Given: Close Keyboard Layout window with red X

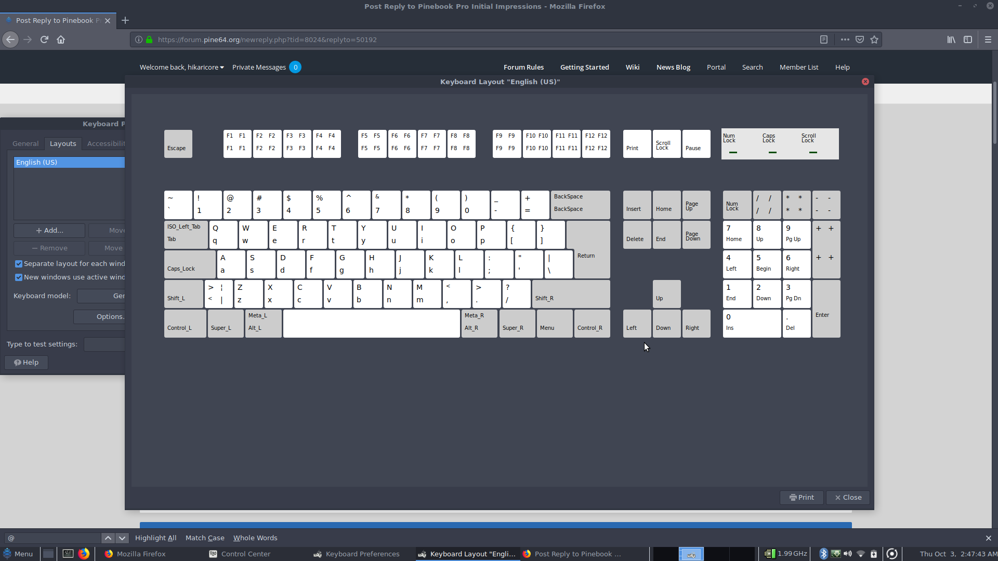Looking at the screenshot, I should pyautogui.click(x=865, y=82).
